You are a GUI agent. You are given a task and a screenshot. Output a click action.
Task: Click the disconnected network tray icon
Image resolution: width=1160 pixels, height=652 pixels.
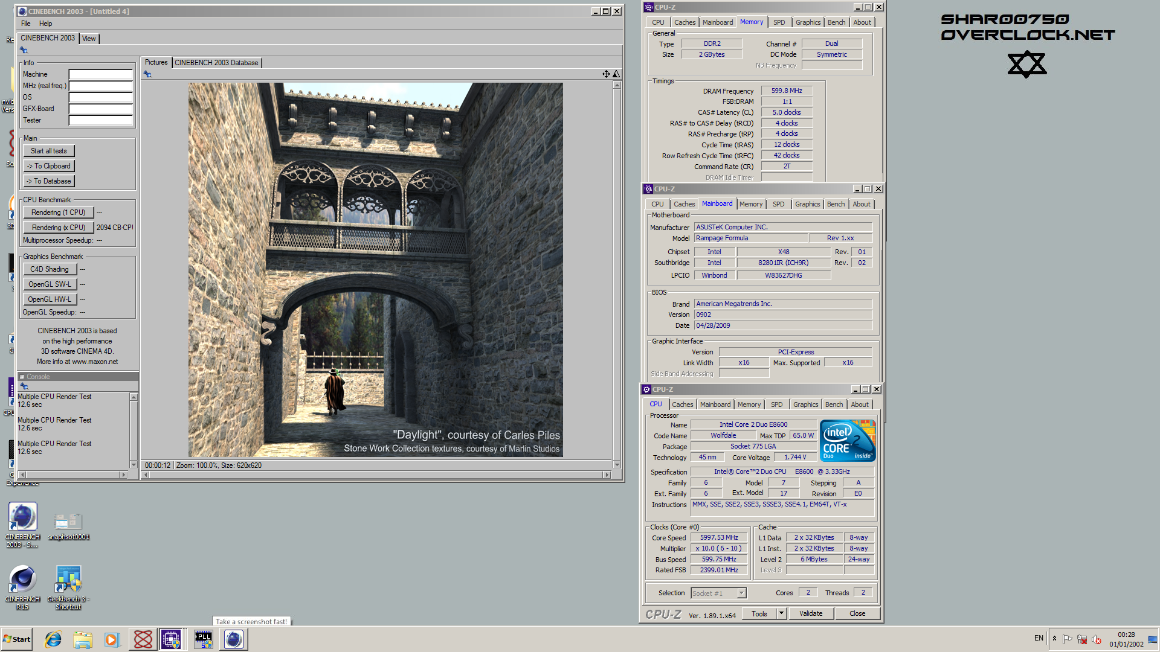pos(1082,639)
